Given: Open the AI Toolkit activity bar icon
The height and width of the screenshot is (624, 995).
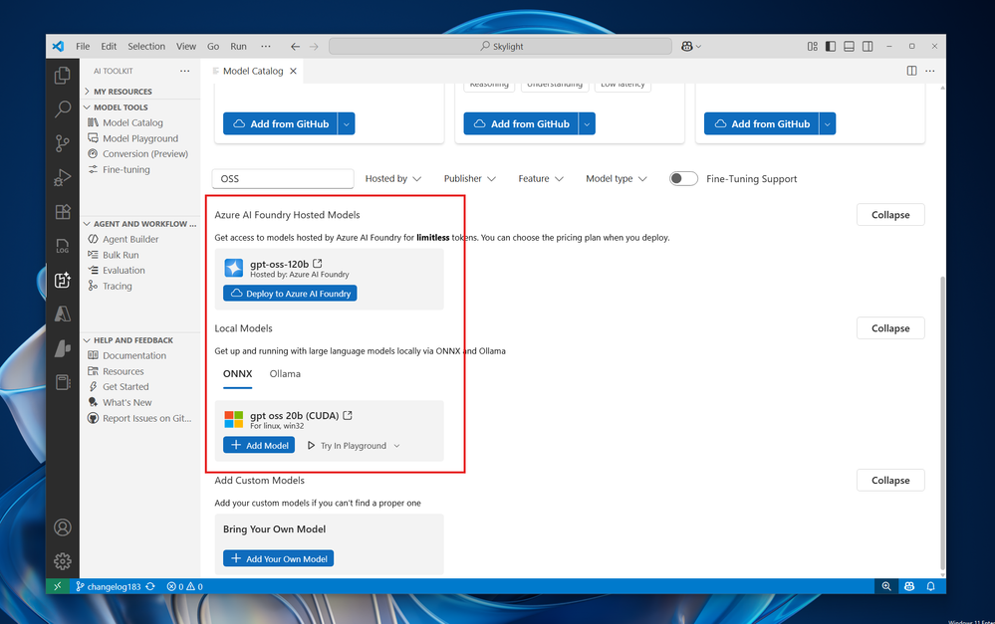Looking at the screenshot, I should [x=62, y=281].
